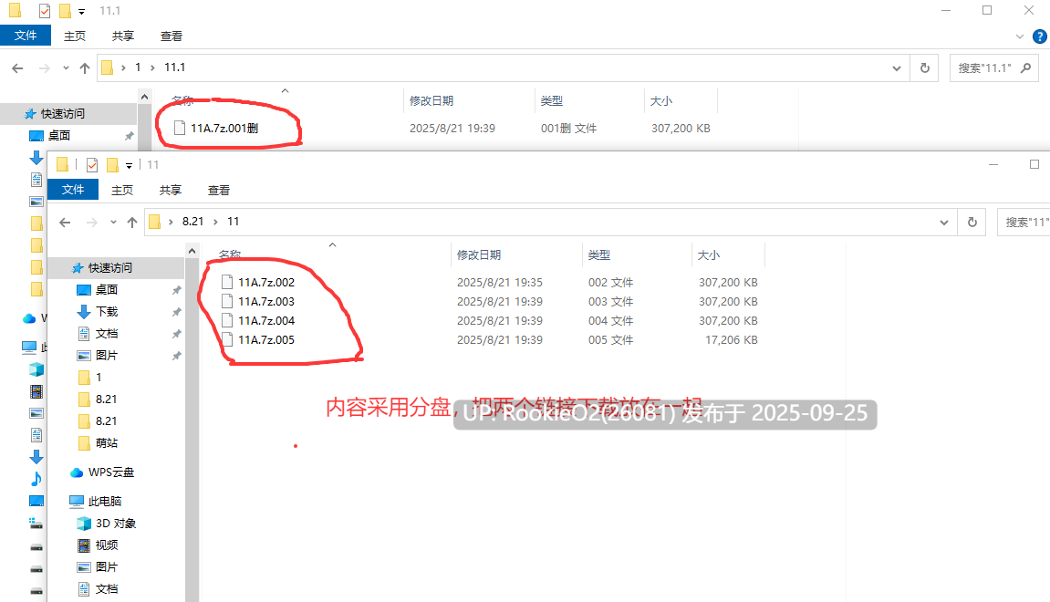The width and height of the screenshot is (1050, 602).
Task: Open 视频 in sidebar
Action: [x=107, y=545]
